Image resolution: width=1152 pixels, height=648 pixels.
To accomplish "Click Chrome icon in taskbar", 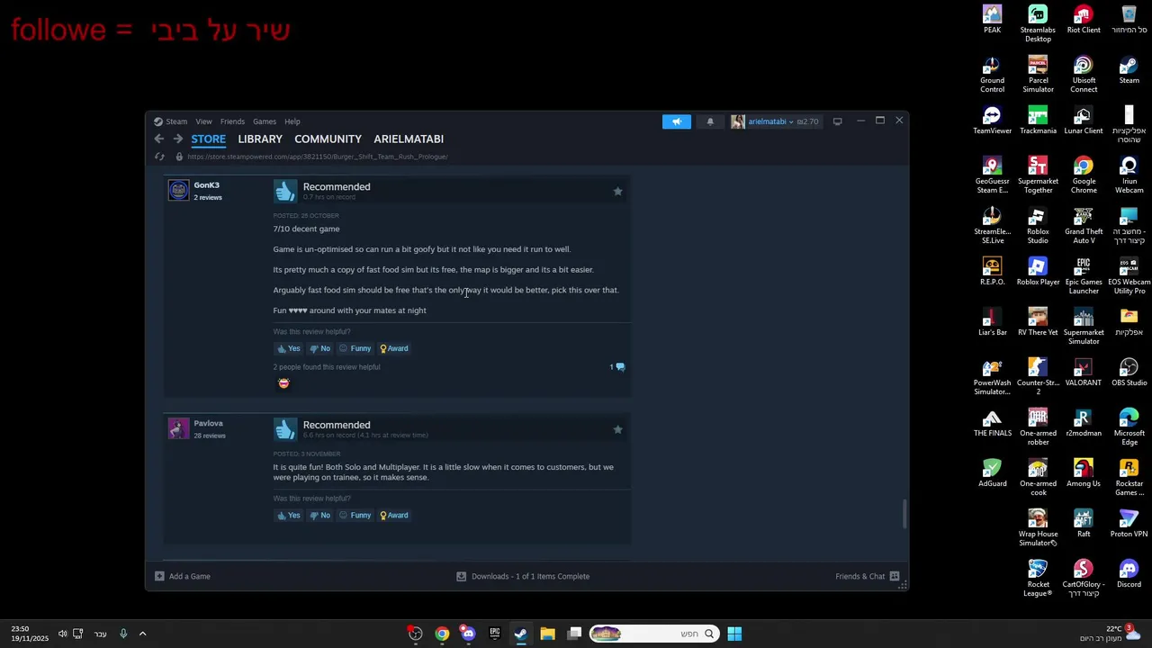I will [442, 634].
